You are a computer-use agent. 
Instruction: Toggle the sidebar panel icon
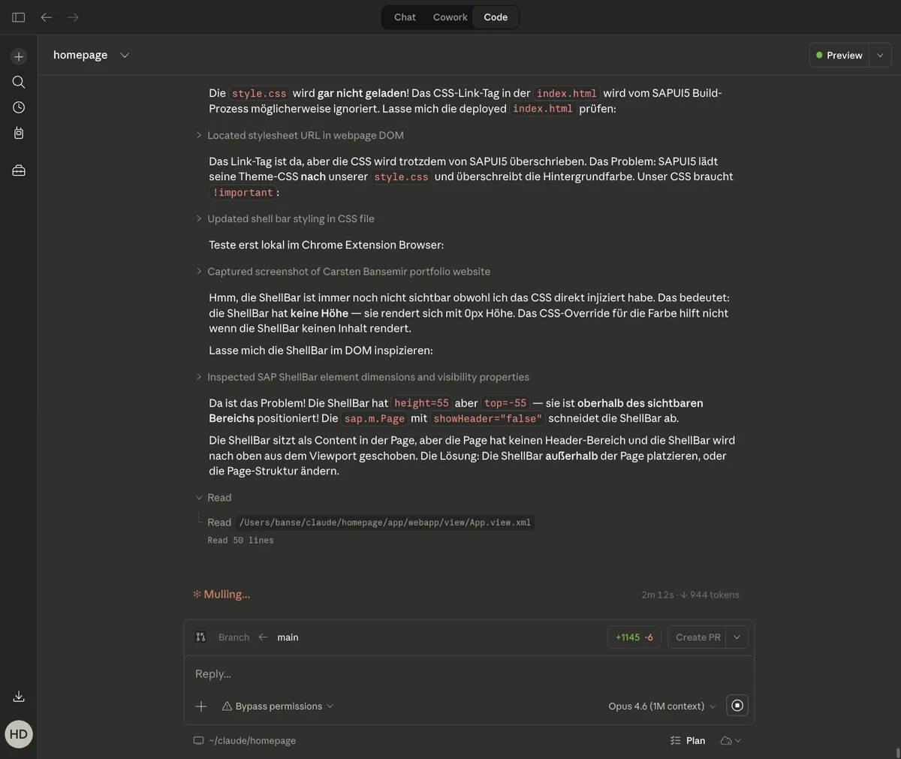pyautogui.click(x=19, y=17)
